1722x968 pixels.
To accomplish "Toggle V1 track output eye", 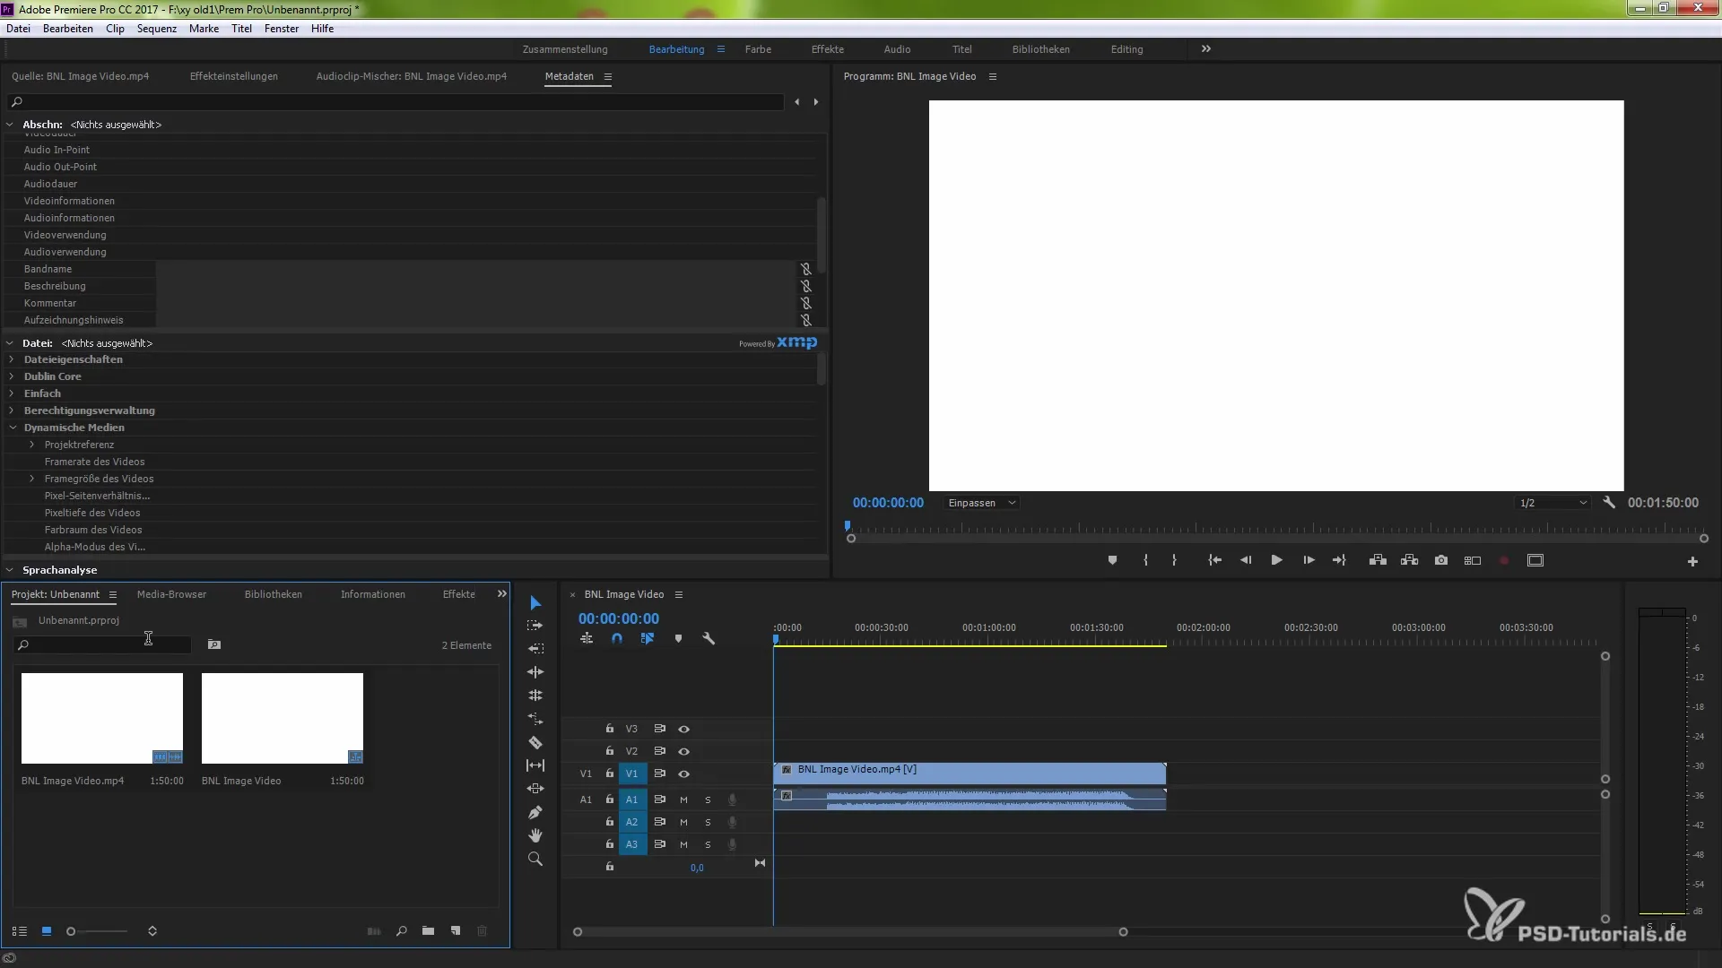I will point(683,774).
